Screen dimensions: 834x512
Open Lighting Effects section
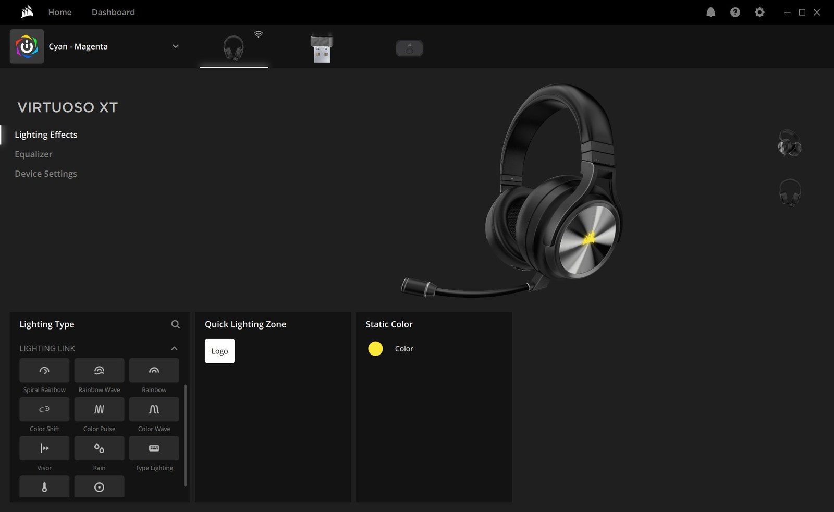[x=46, y=135]
